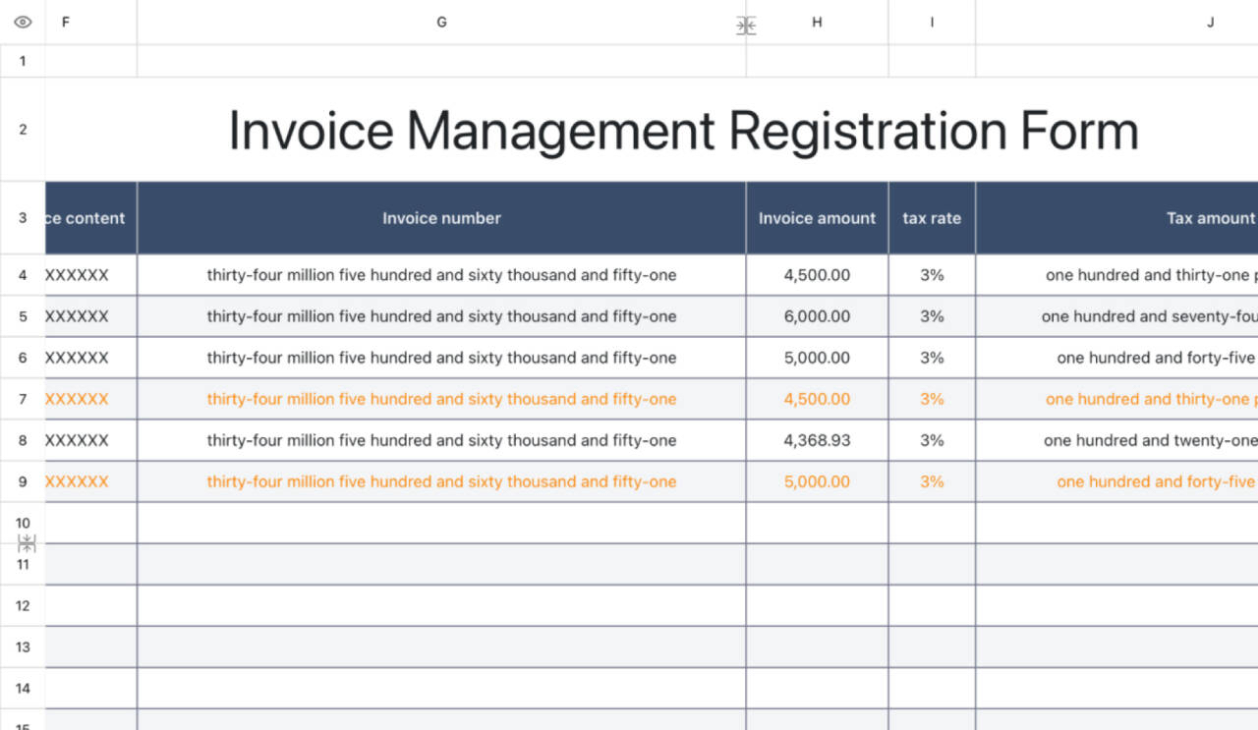This screenshot has height=730, width=1258.
Task: Select the 3% tax rate in row 4
Action: 932,275
